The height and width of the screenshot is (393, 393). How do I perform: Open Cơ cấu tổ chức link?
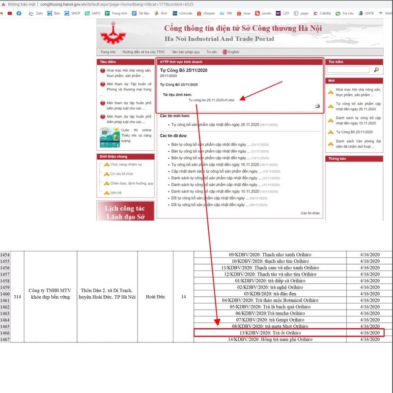121,173
